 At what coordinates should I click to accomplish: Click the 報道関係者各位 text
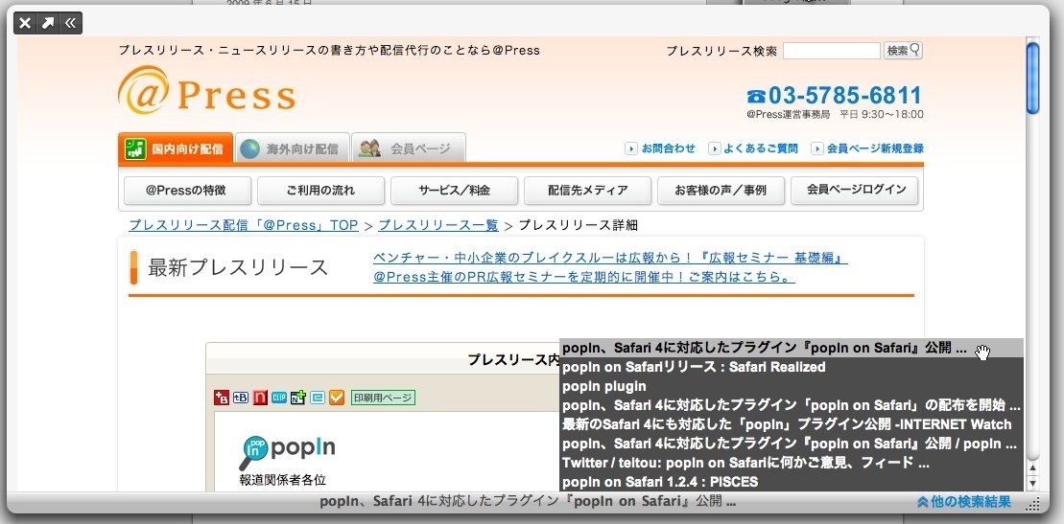click(x=283, y=480)
